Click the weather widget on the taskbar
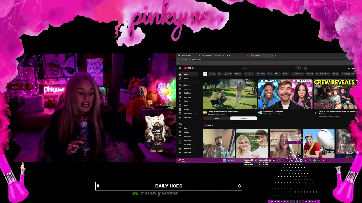This screenshot has width=362, height=203. [182, 160]
